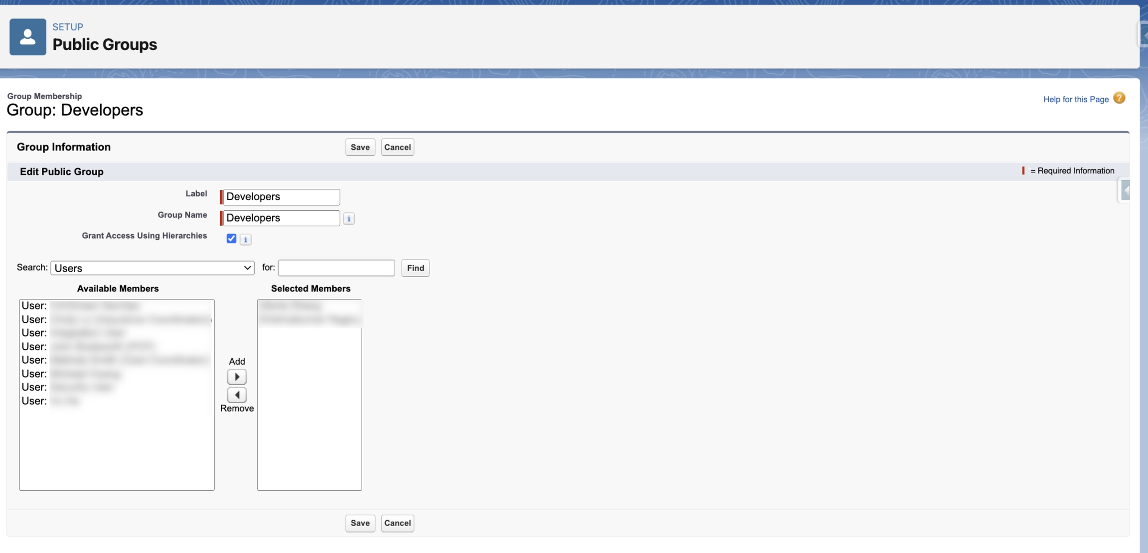1148x553 pixels.
Task: Click into the Label text field
Action: tap(282, 197)
